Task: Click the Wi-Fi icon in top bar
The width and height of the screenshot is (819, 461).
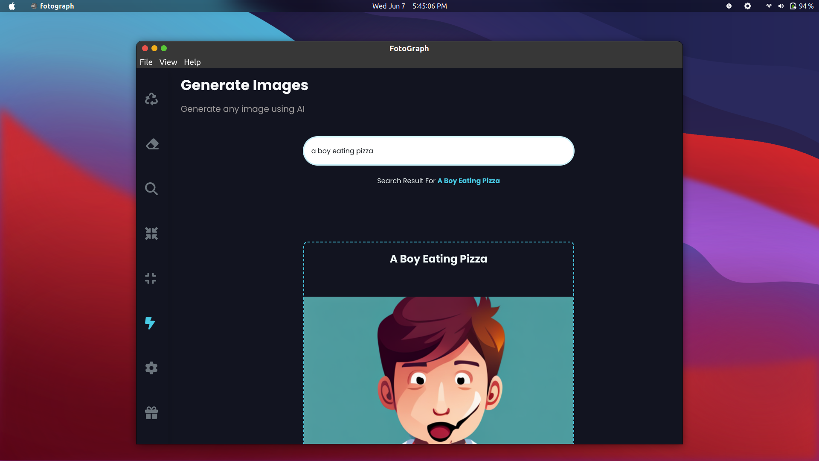Action: pyautogui.click(x=769, y=6)
